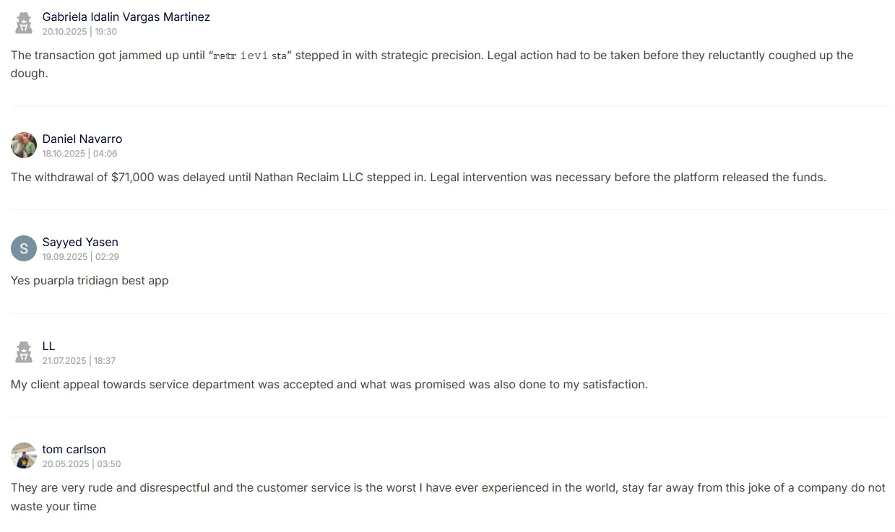Select the 'Yes puarpla tridiagn best app' review text
The image size is (895, 532).
coord(90,280)
